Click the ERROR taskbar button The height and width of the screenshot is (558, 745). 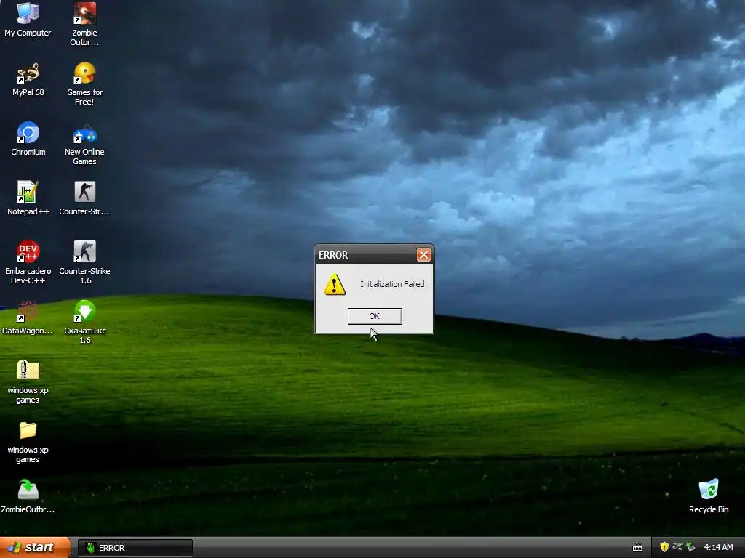point(135,548)
